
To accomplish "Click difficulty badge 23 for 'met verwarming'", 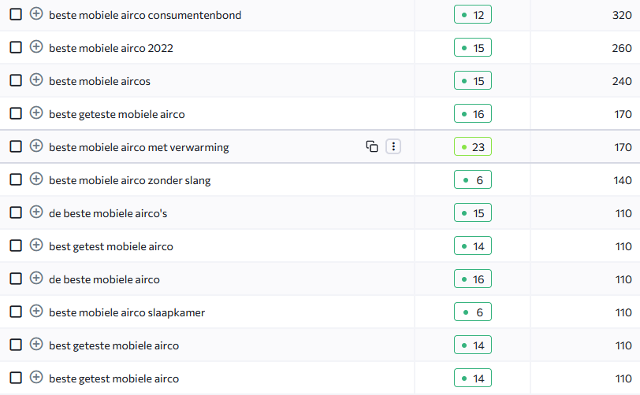I will pos(473,147).
